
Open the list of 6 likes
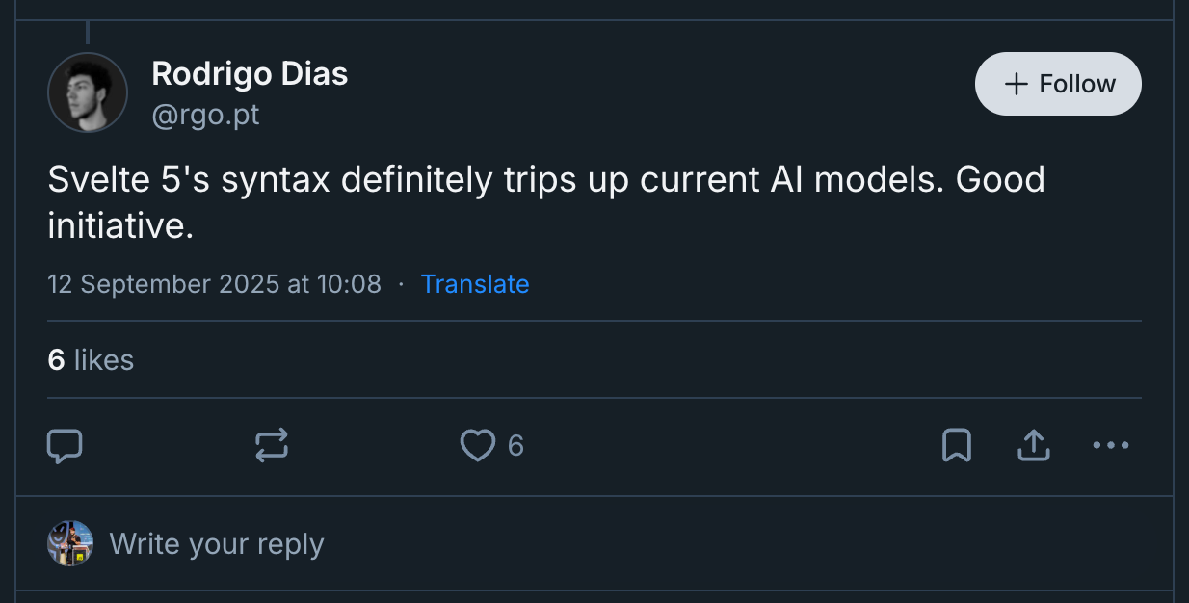click(91, 359)
